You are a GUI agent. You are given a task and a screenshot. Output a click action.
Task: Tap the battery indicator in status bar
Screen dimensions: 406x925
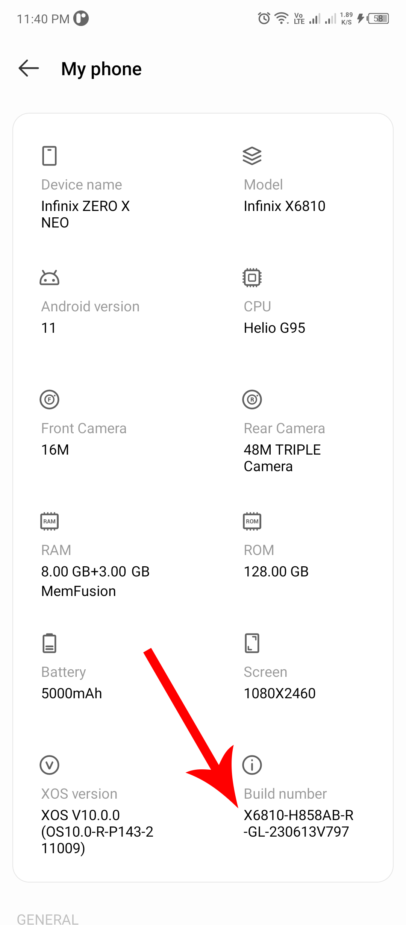click(x=378, y=18)
